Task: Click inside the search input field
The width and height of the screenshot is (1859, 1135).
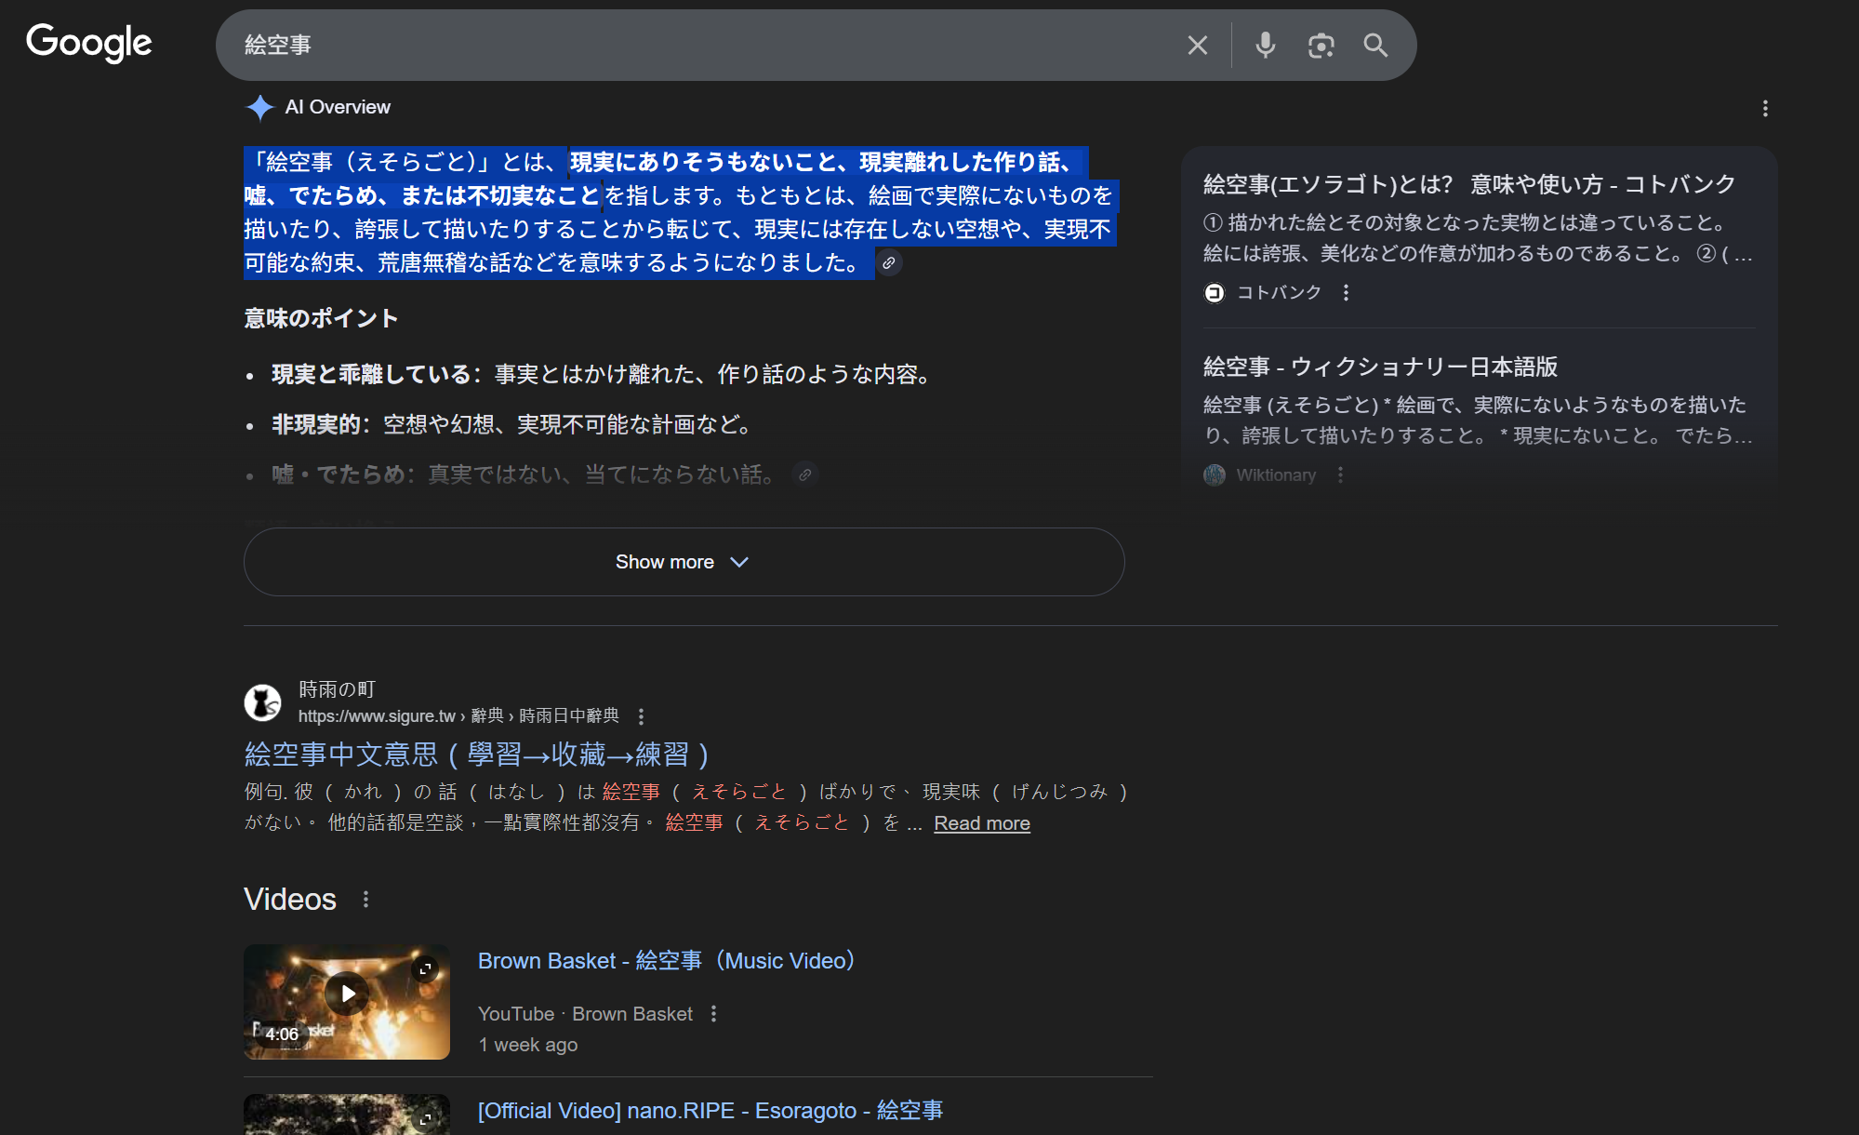Action: click(x=697, y=45)
